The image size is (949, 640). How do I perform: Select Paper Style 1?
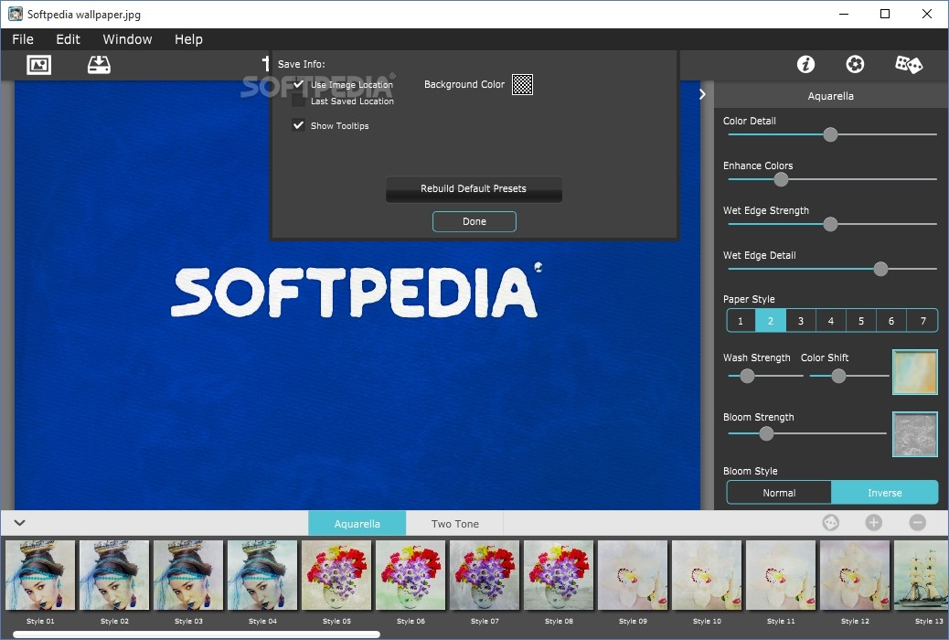coord(741,321)
